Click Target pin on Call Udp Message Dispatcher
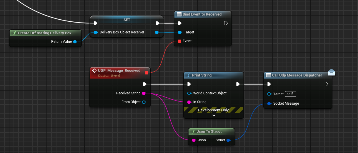The height and width of the screenshot is (153, 358). point(269,94)
